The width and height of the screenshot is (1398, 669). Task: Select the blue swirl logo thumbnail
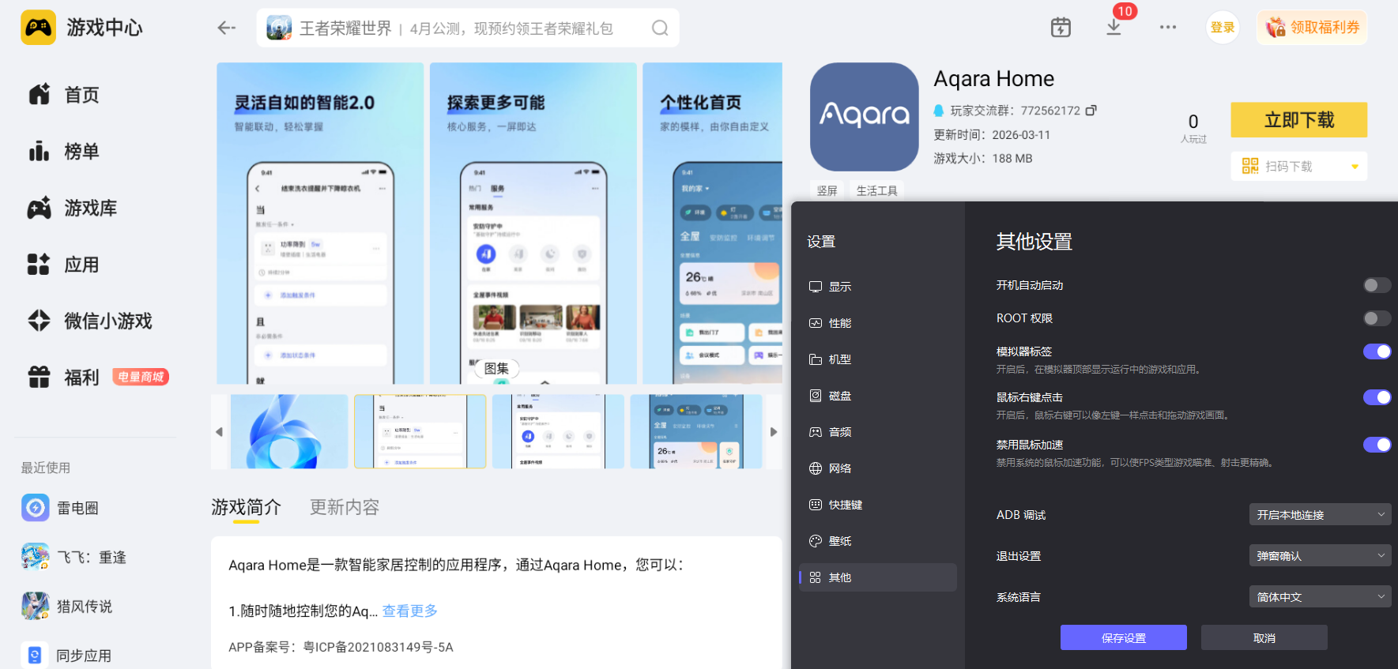pyautogui.click(x=289, y=431)
